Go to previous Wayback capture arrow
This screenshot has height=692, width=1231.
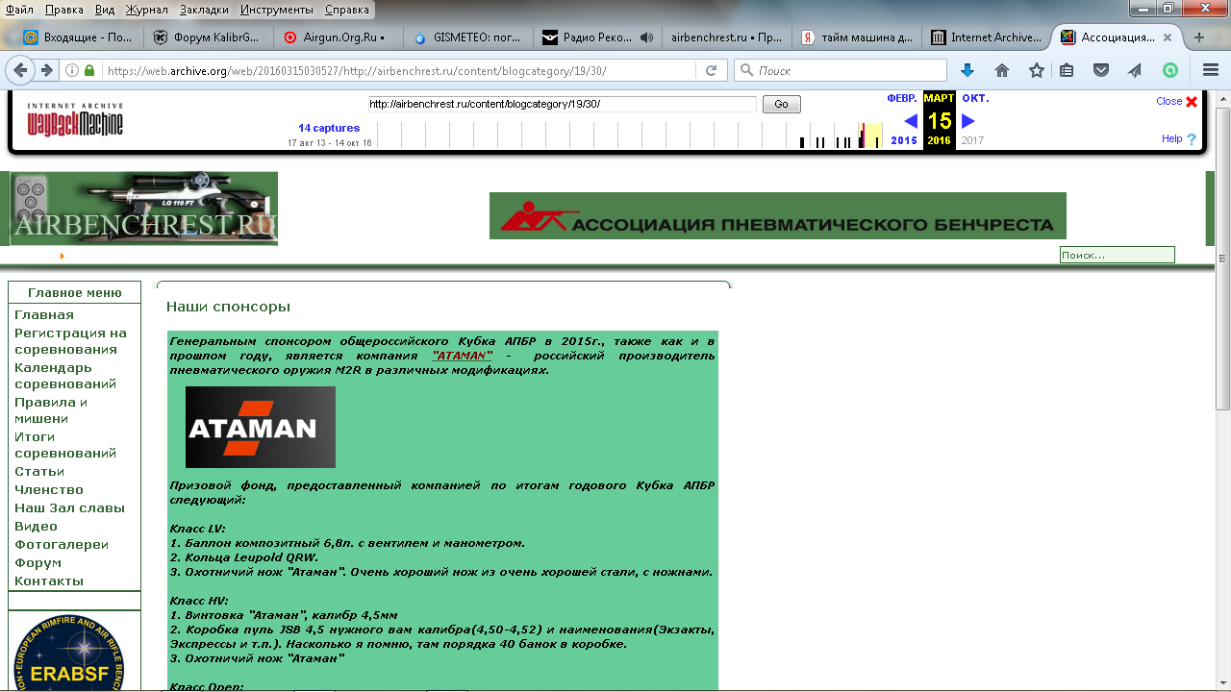pyautogui.click(x=910, y=120)
